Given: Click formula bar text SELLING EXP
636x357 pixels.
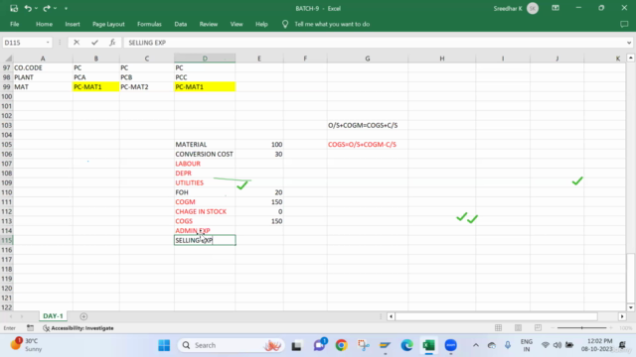Looking at the screenshot, I should pos(147,43).
